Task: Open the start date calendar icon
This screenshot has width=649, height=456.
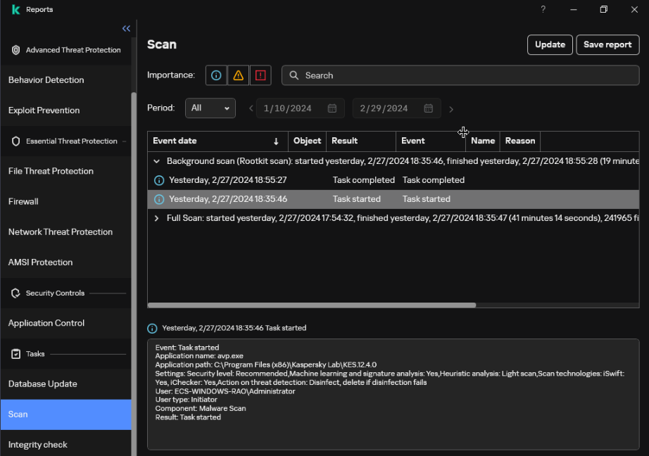Action: tap(332, 108)
